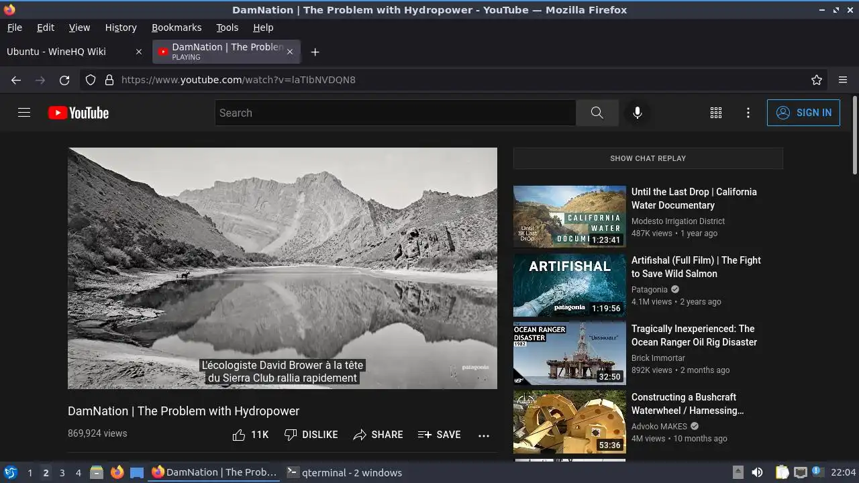Switch to virtual desktop 3
The image size is (859, 483).
[x=62, y=472]
